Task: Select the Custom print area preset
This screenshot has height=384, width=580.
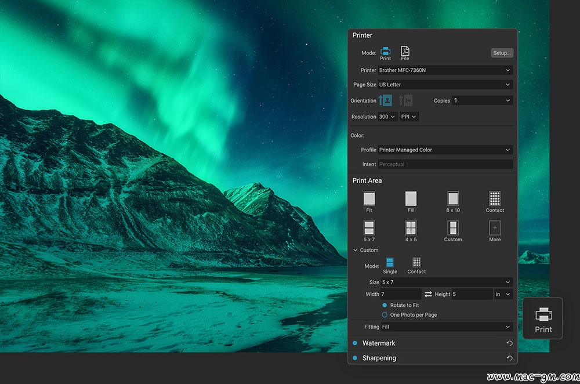Action: (x=453, y=231)
